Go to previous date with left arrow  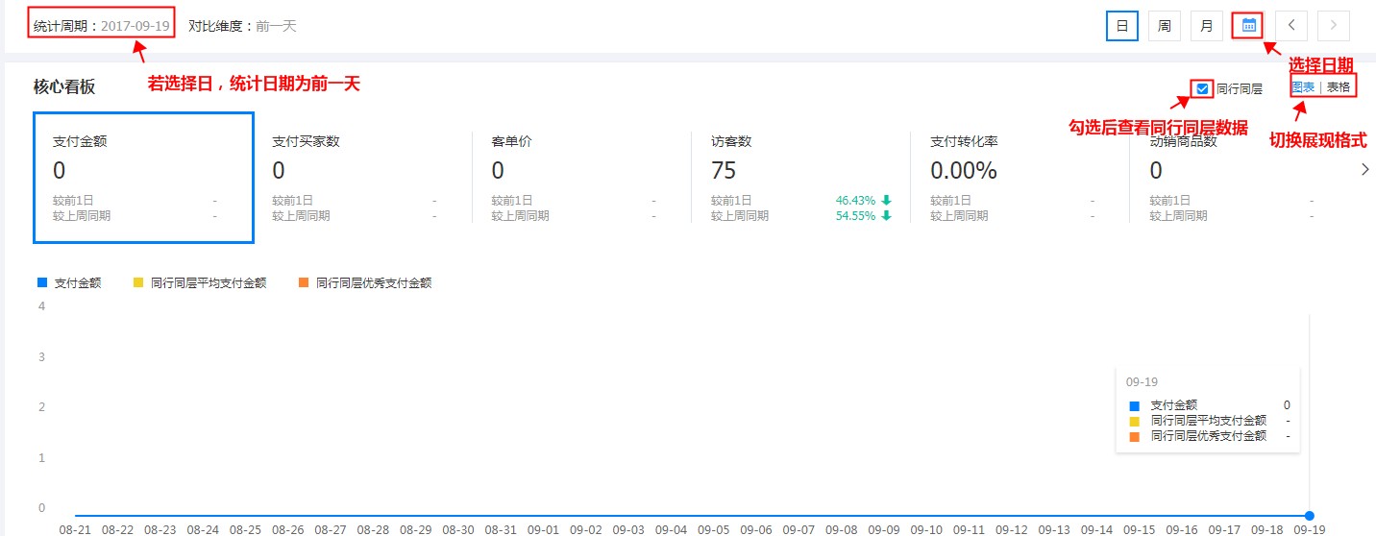pos(1292,26)
